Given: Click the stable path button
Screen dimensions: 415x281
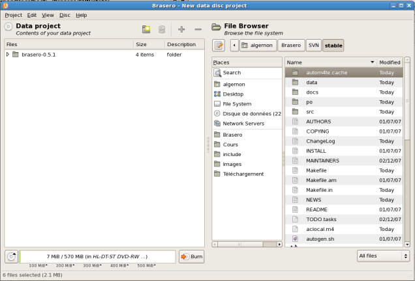Looking at the screenshot, I should tap(333, 46).
